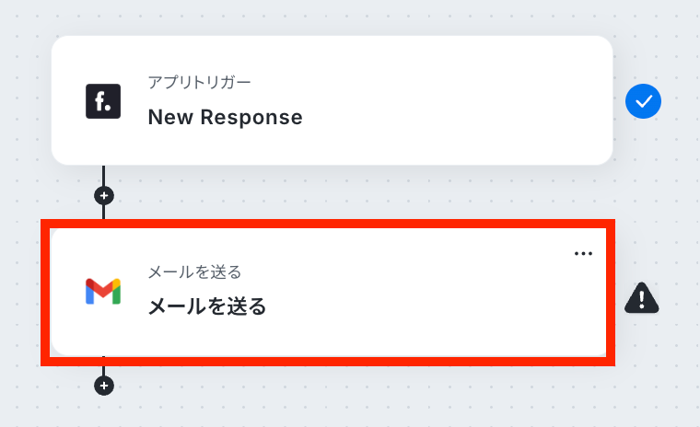Click the black warning triangle icon
This screenshot has width=700, height=427.
[x=641, y=297]
